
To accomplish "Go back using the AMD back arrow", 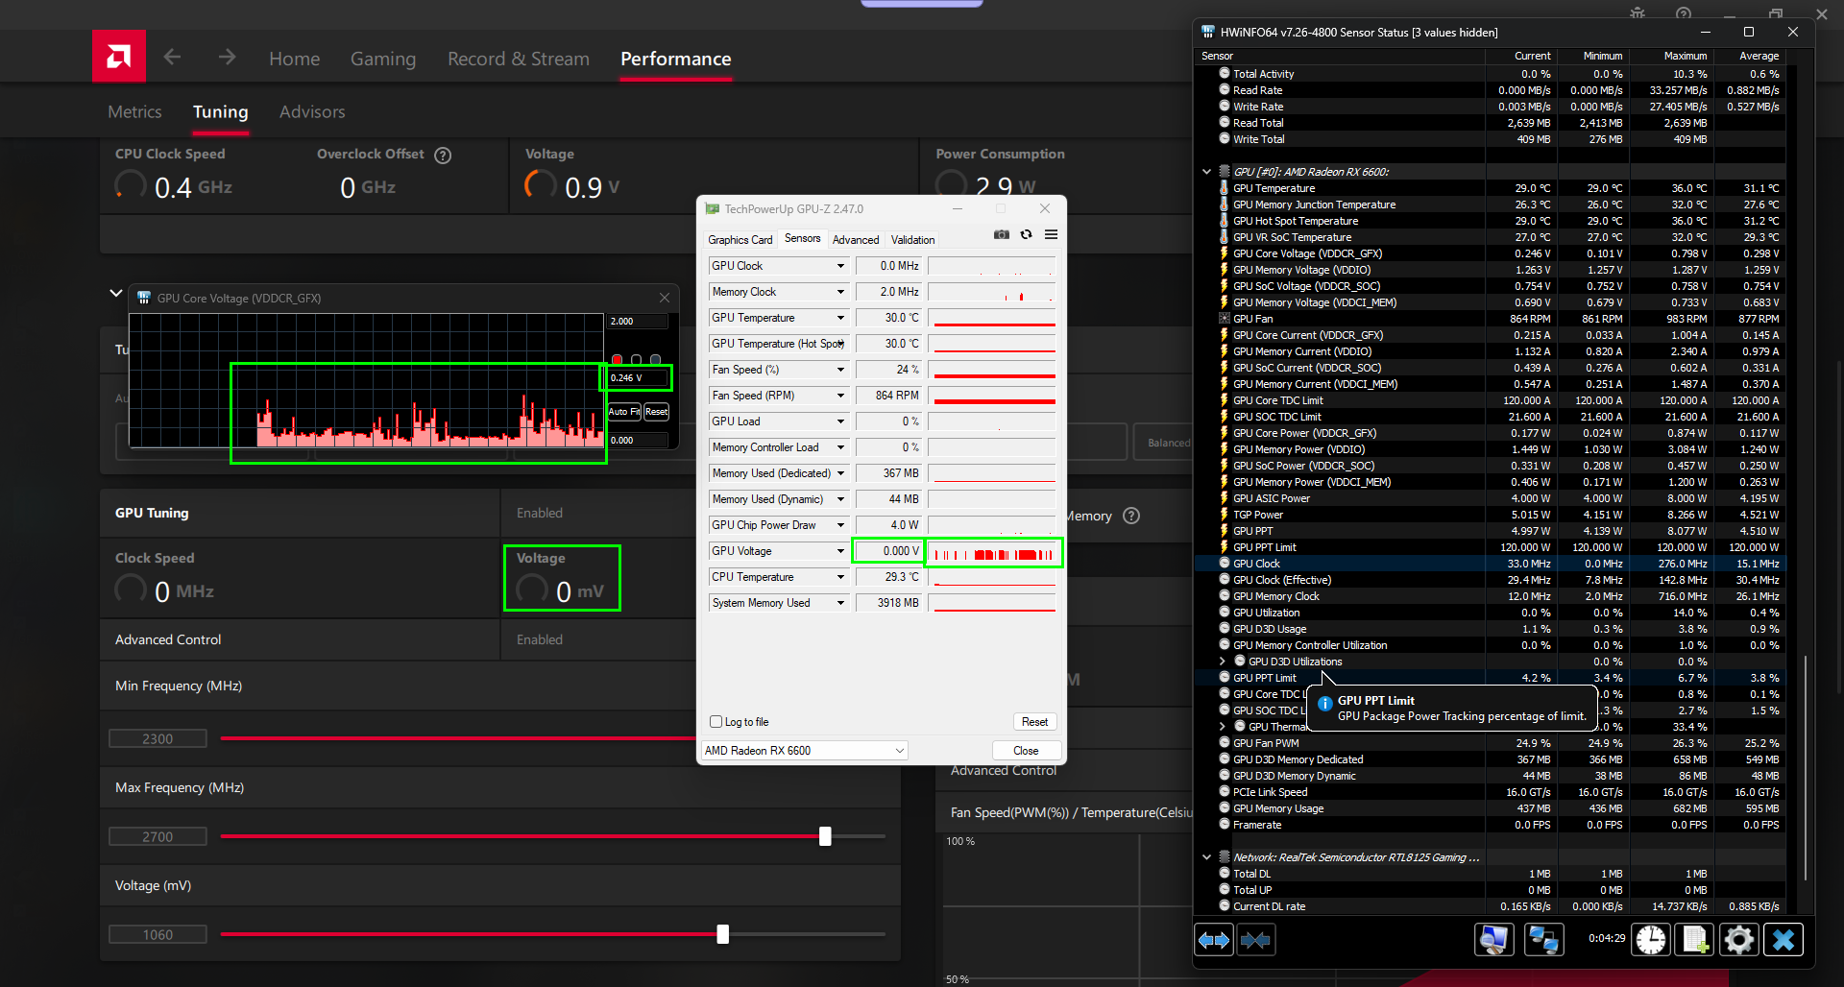I will click(172, 57).
